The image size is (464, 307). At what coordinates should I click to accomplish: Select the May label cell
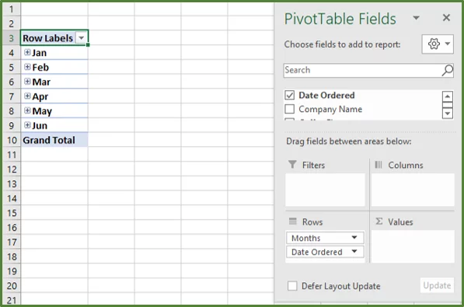coord(54,110)
